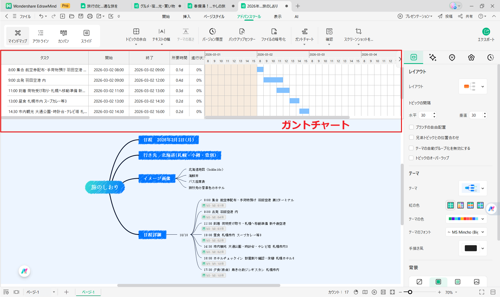The height and width of the screenshot is (297, 500).
Task: Switch to the Page Style (ページスタイル) tab
Action: (x=214, y=16)
